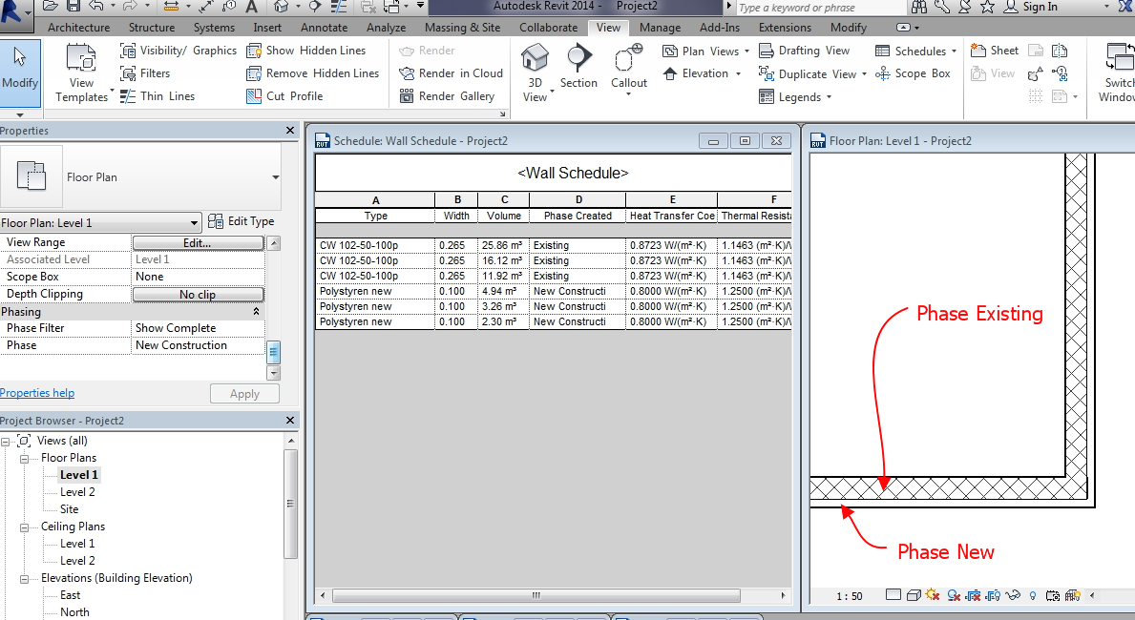The image size is (1135, 620).
Task: Open the Plan Views dropdown
Action: tap(705, 51)
